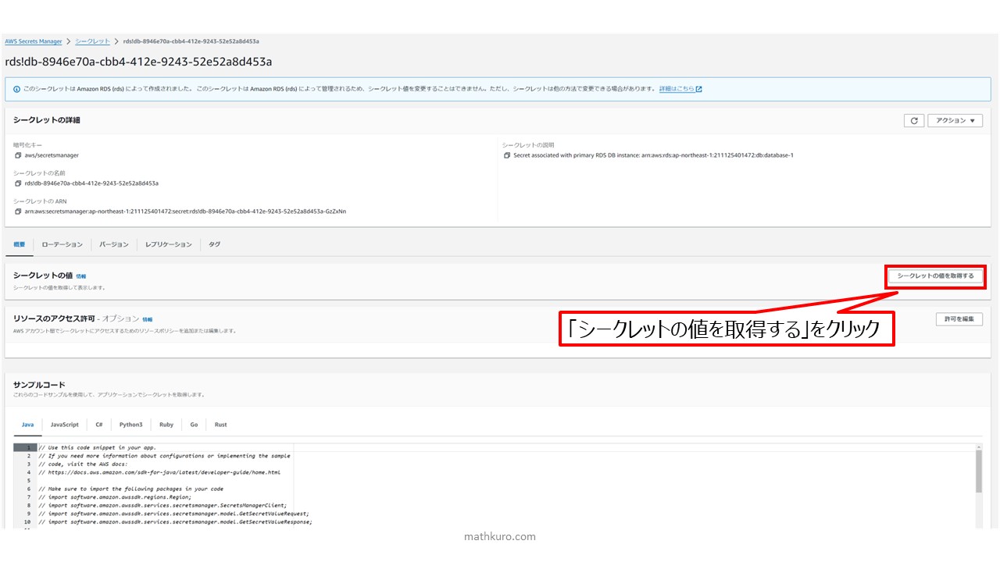This screenshot has height=562, width=1000.
Task: Open the 詳細はこちら external link
Action: [680, 89]
